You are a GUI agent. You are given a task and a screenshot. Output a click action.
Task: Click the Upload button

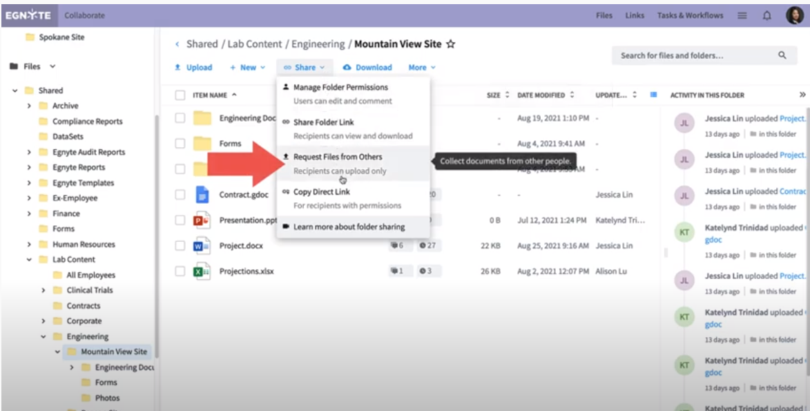click(193, 68)
